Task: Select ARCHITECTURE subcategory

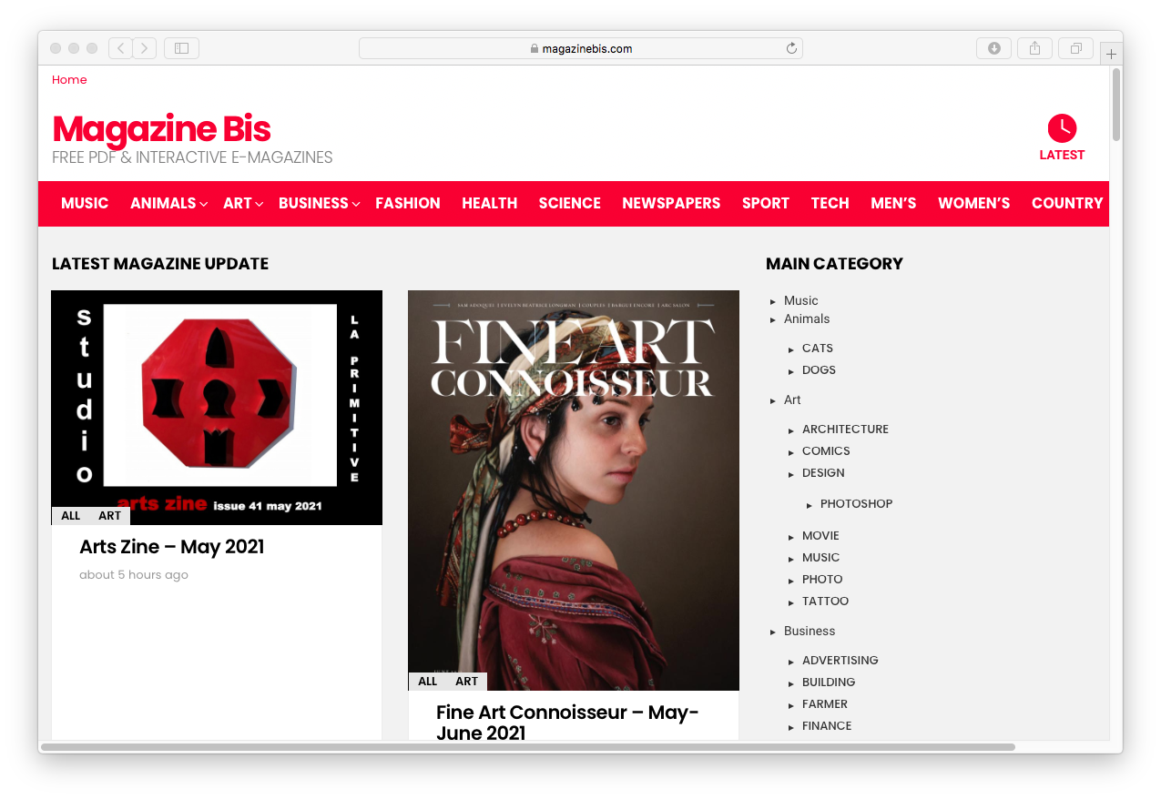Action: point(845,430)
